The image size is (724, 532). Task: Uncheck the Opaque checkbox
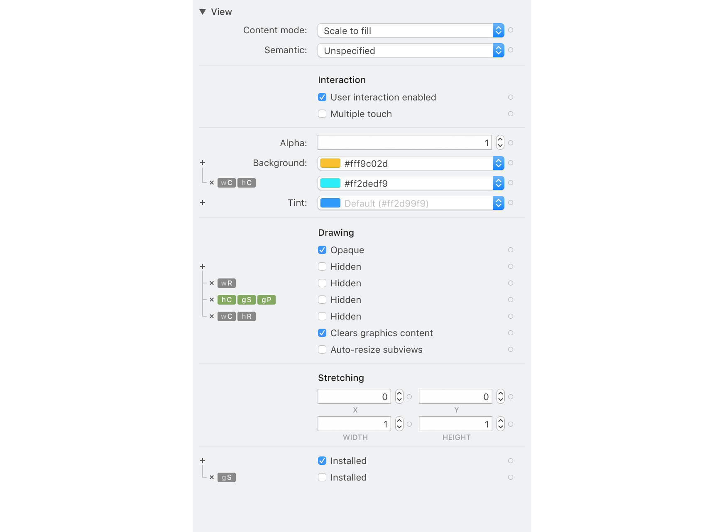(x=322, y=250)
